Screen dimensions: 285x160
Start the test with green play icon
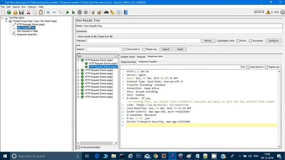coord(68,12)
